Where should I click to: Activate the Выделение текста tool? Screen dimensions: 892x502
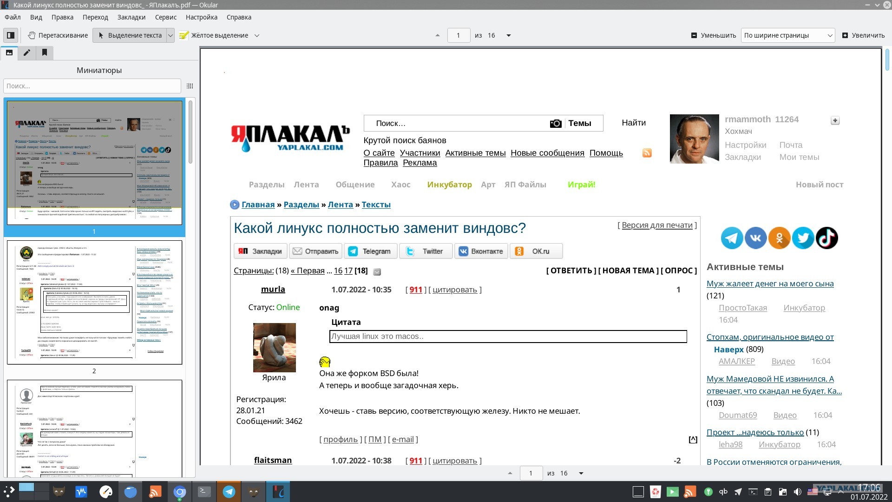130,35
